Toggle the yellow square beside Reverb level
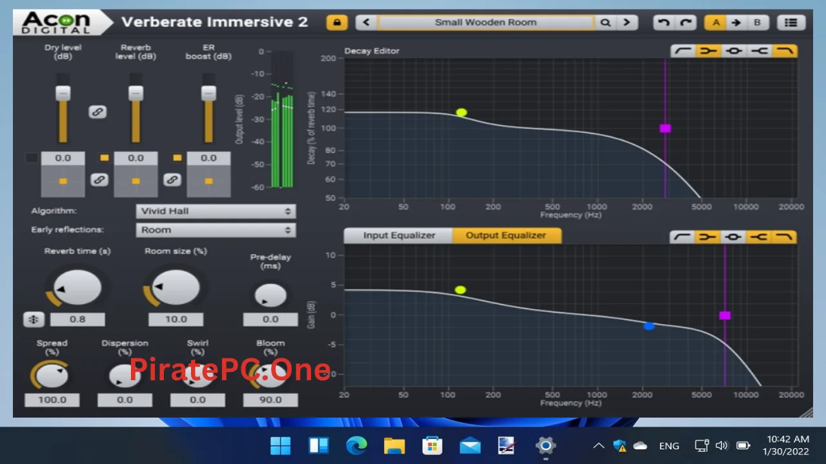Image resolution: width=826 pixels, height=464 pixels. (x=104, y=157)
